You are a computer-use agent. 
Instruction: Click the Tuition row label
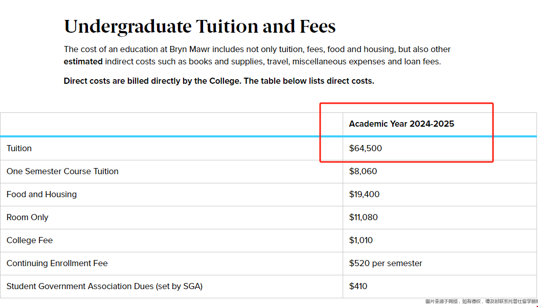(x=19, y=148)
